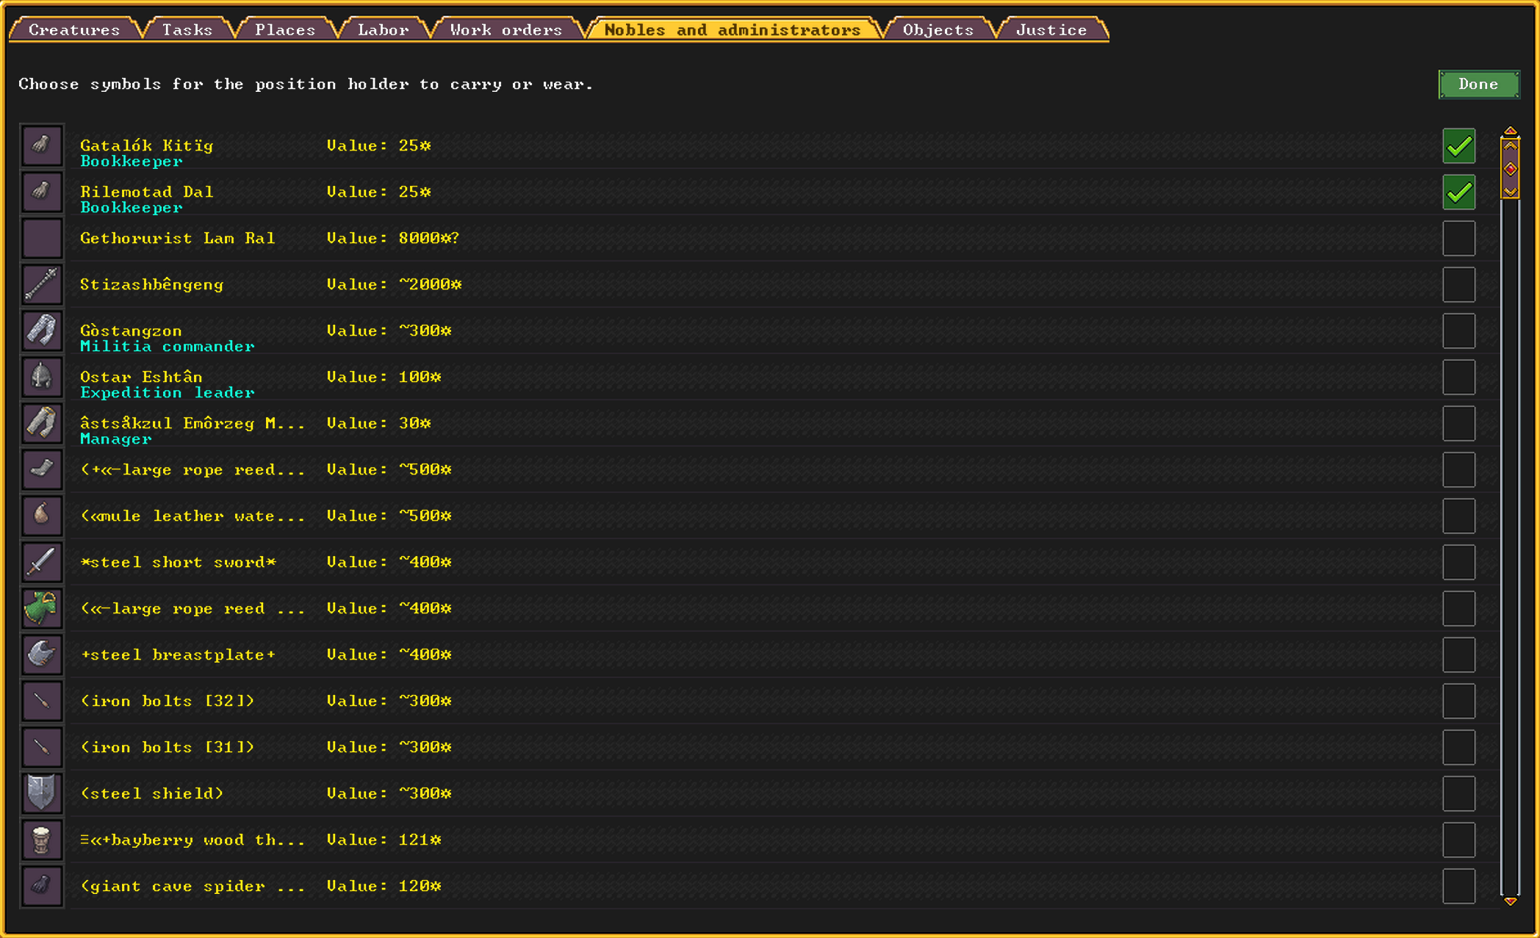Click the steel breastplate icon

click(42, 654)
